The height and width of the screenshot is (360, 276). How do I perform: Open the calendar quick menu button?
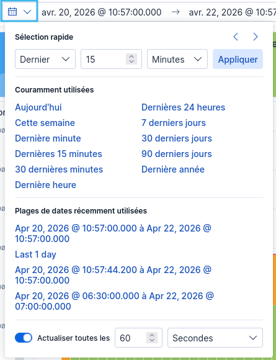(19, 11)
